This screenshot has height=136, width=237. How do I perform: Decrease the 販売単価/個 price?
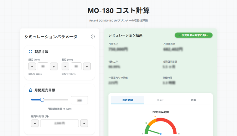click(35, 123)
